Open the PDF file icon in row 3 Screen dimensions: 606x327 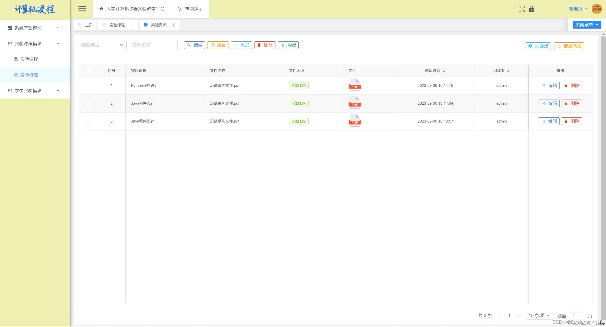coord(355,121)
